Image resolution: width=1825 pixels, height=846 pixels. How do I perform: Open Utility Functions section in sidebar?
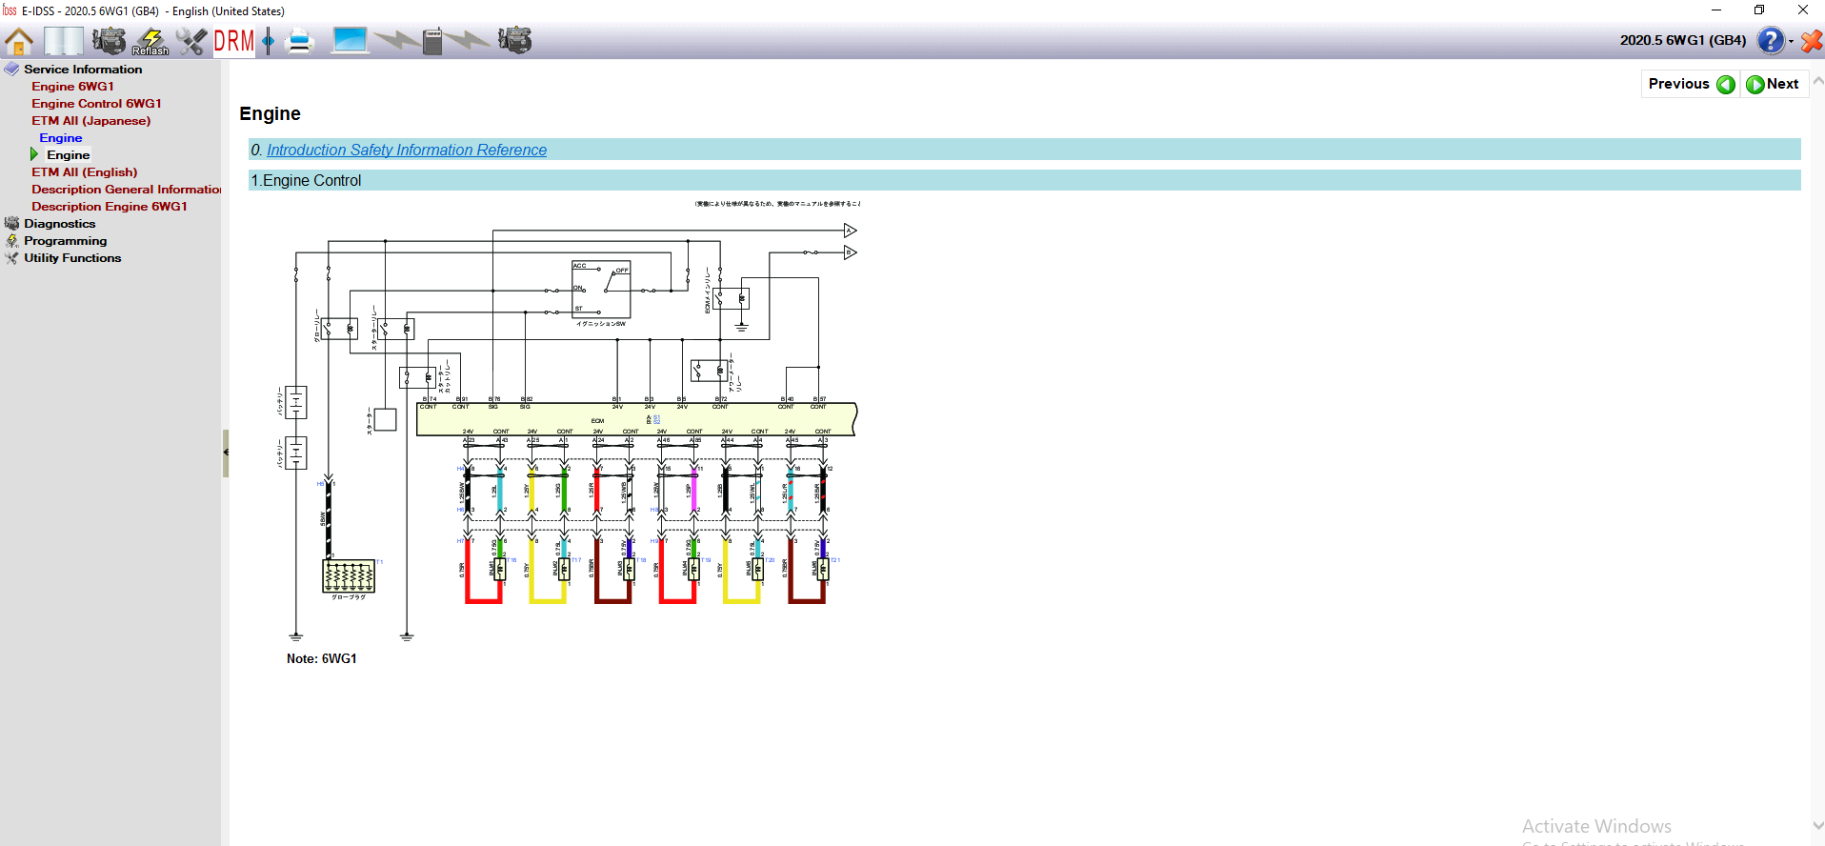pos(72,257)
